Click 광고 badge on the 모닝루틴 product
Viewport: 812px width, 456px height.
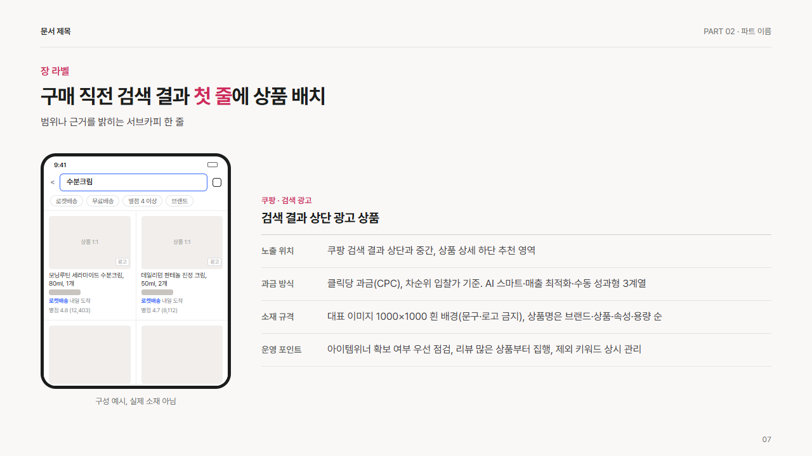click(x=122, y=262)
